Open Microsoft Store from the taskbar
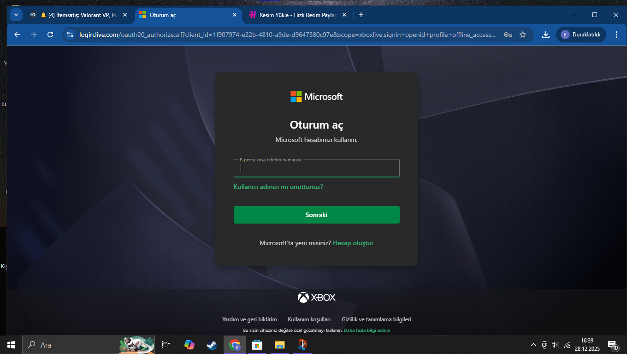The height and width of the screenshot is (354, 627). coord(257,345)
